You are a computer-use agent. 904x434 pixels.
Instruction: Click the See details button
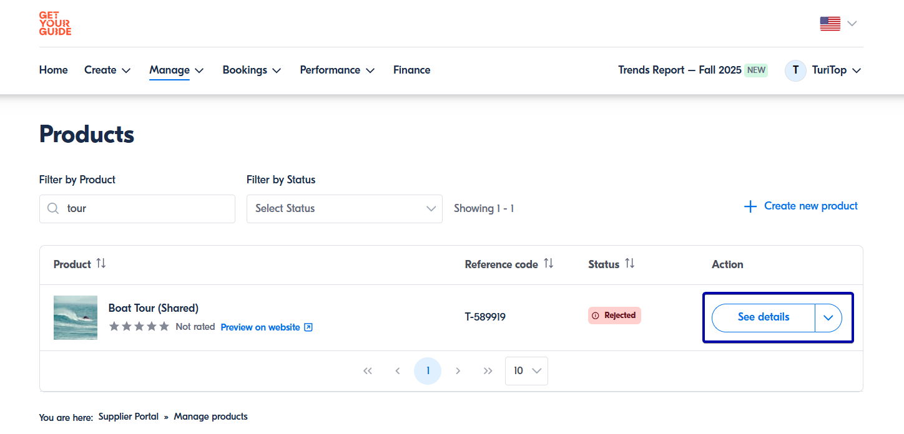pyautogui.click(x=763, y=317)
